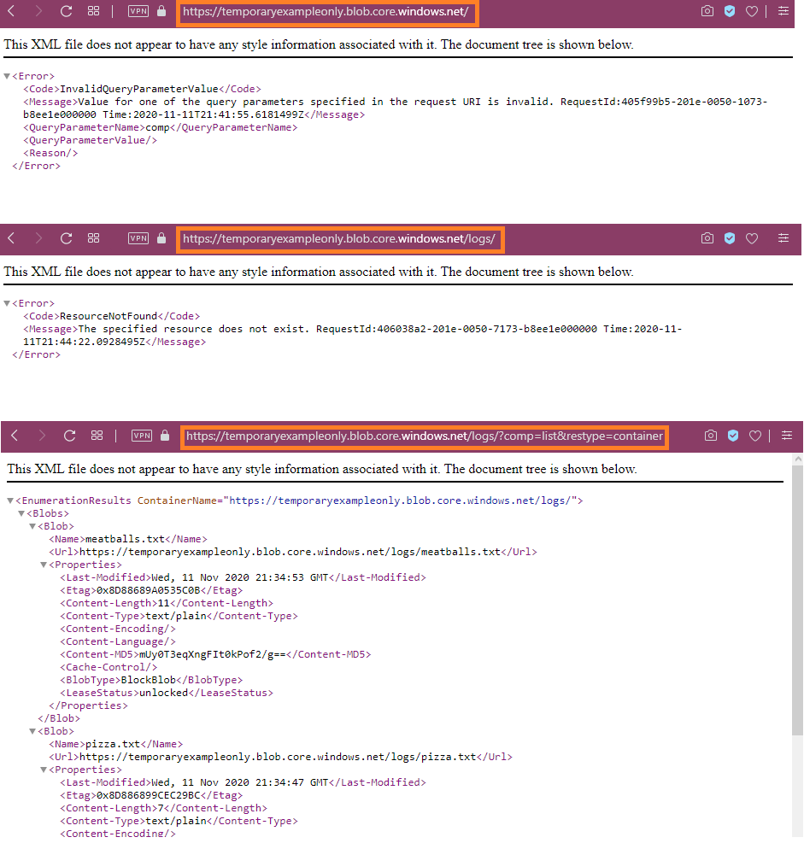This screenshot has width=804, height=843.
Task: Reload the middle /logs/ browser window
Action: (66, 238)
